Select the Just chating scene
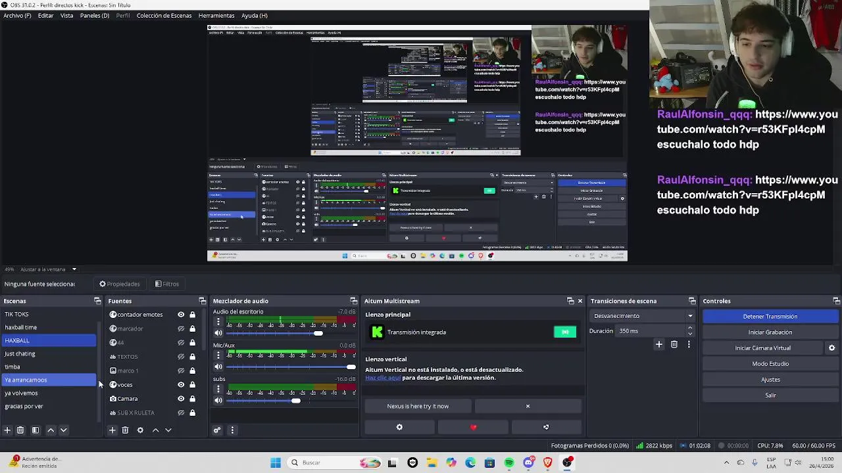 tap(49, 353)
